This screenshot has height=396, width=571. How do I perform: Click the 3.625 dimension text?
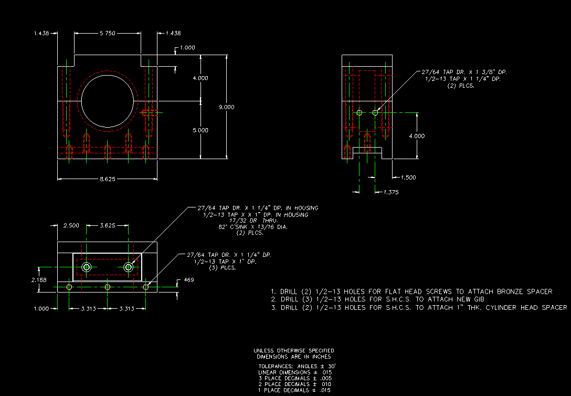coord(108,225)
